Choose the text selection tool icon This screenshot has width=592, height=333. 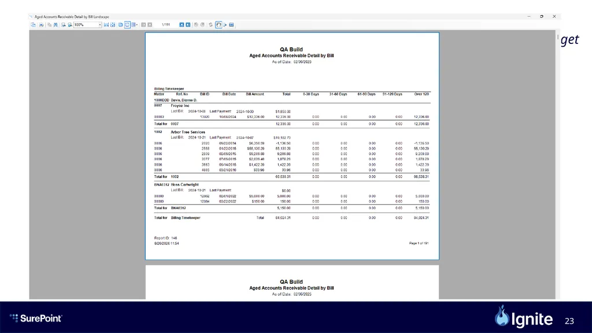coord(225,25)
